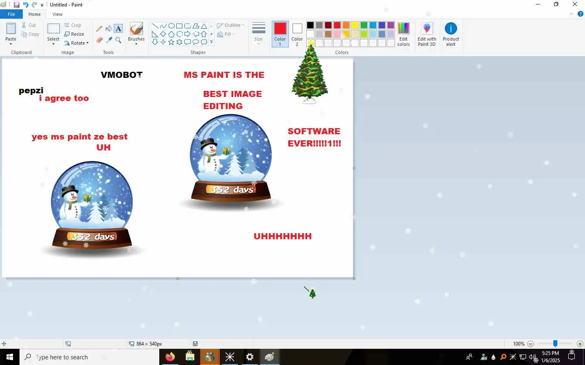Viewport: 585px width, 365px height.
Task: Choose the Rounded rectangle shape
Action: coord(187,26)
